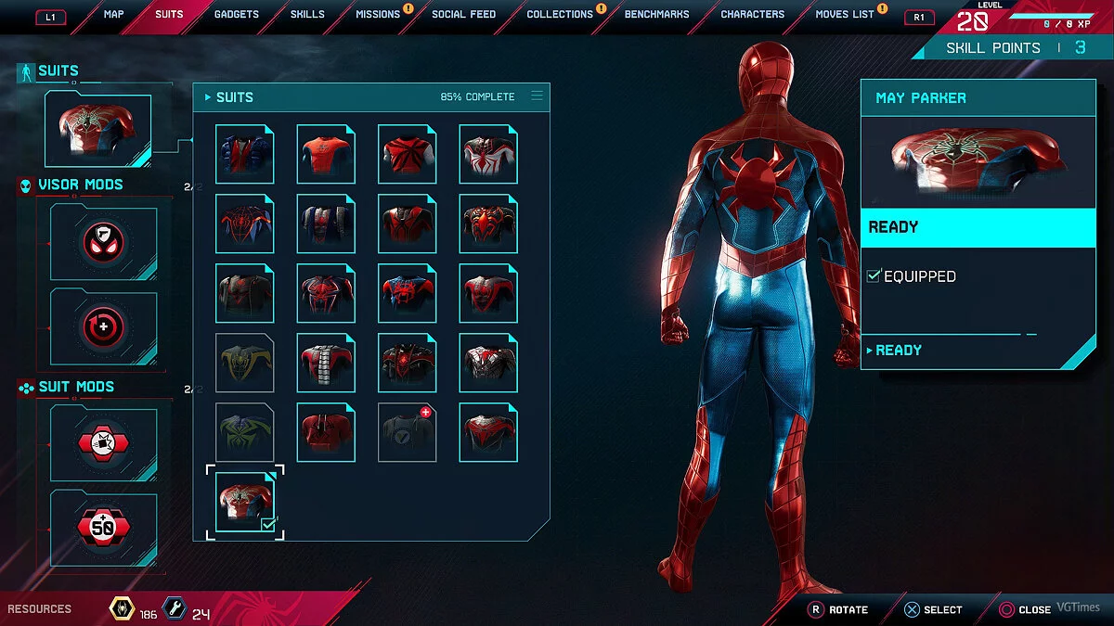The height and width of the screenshot is (626, 1114).
Task: Click the locked suit with red plus badge
Action: point(407,432)
